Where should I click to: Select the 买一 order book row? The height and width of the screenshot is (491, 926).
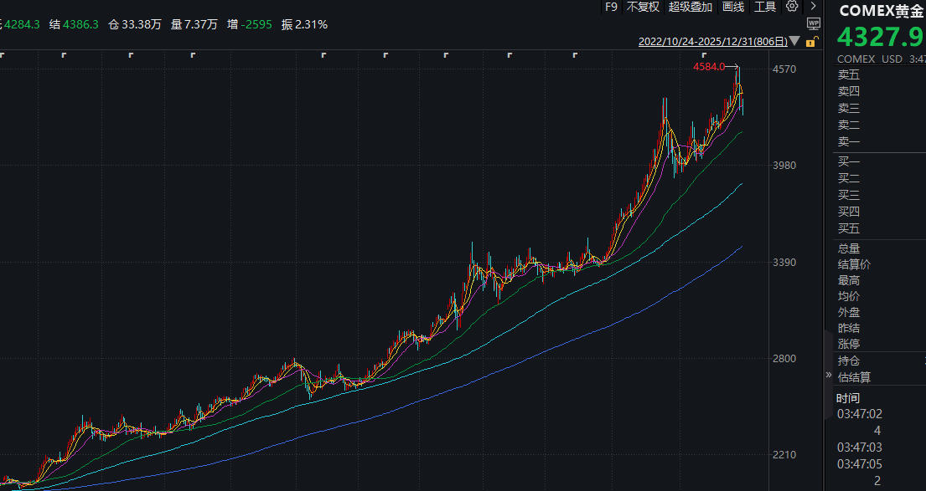point(849,161)
